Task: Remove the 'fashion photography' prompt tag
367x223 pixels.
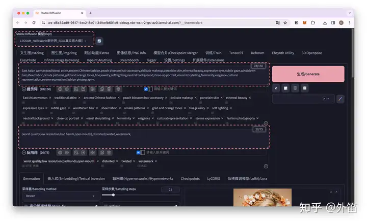Action: [x=257, y=118]
